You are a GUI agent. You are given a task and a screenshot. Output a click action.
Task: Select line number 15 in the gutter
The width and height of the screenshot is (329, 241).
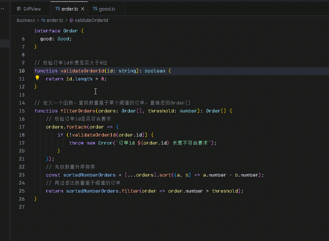pos(23,111)
